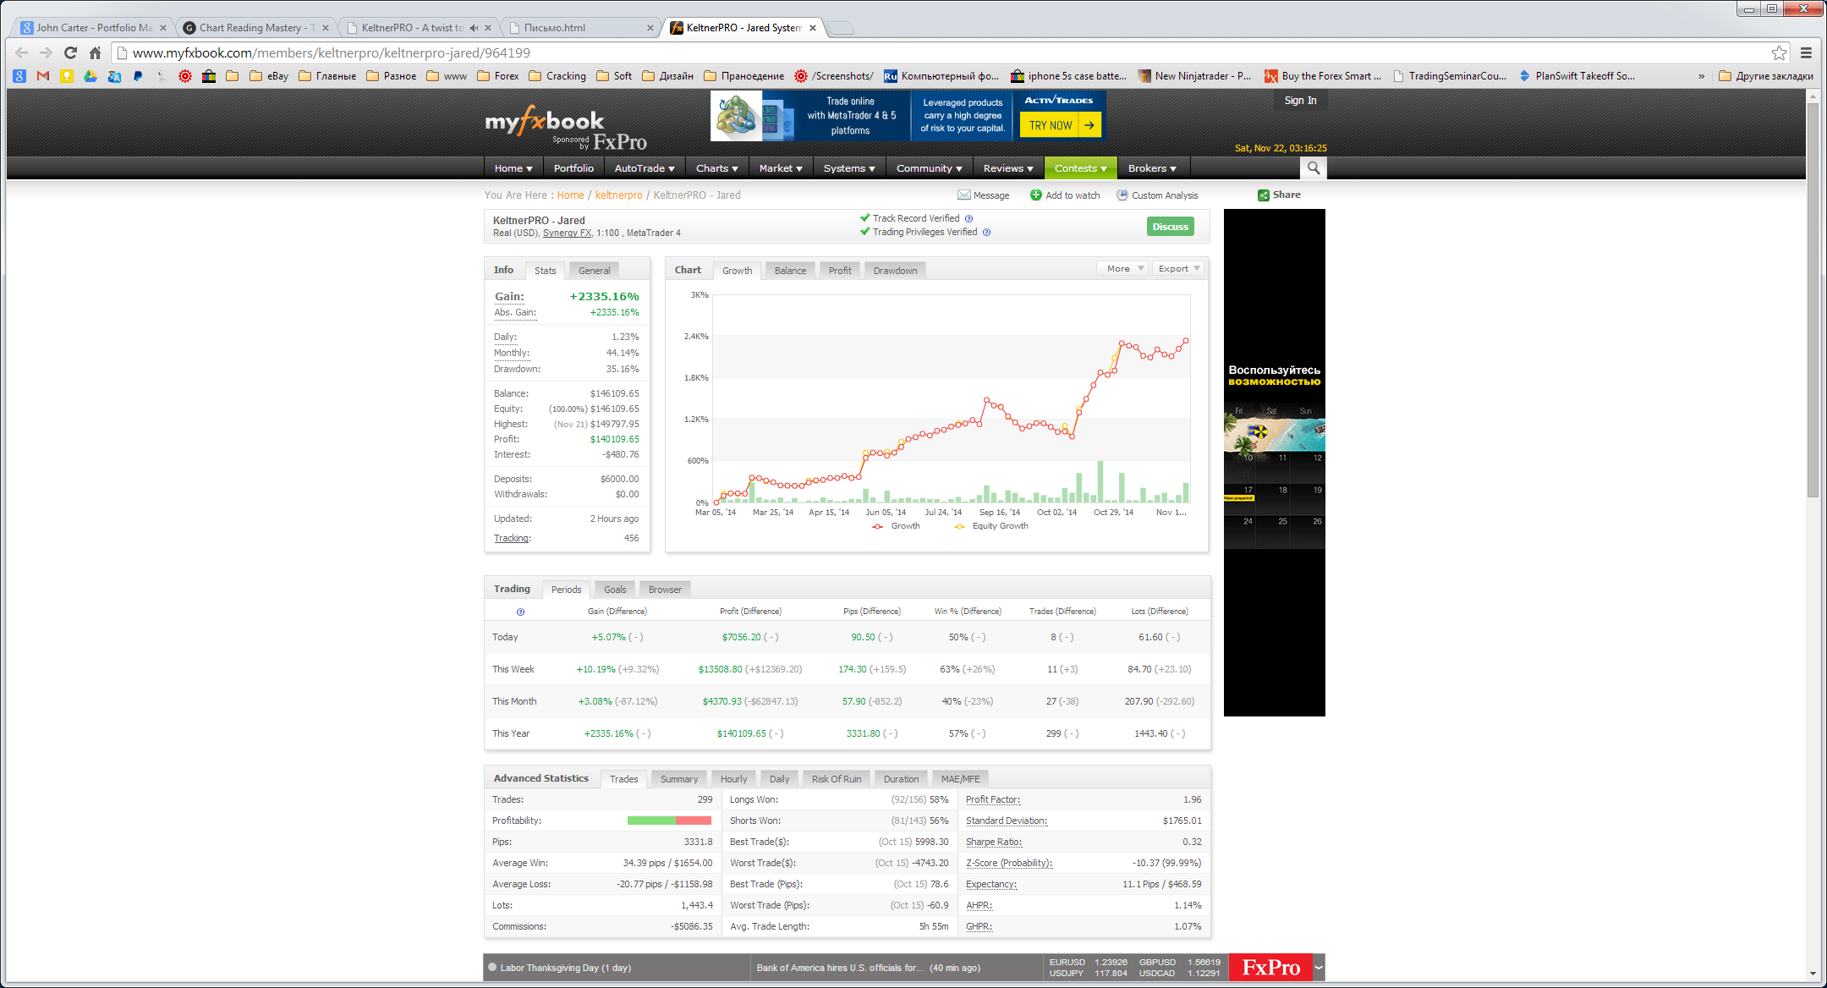This screenshot has height=988, width=1827.
Task: Switch to the Drawdown chart tab
Action: point(895,271)
